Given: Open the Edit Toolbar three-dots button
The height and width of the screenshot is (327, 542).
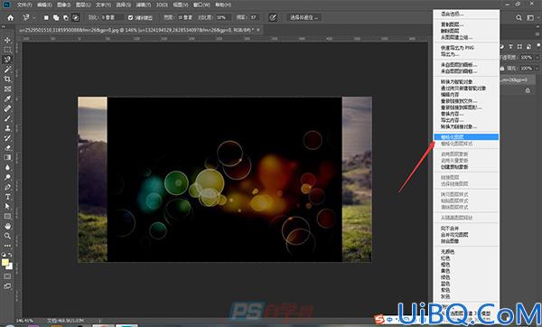Looking at the screenshot, I should pyautogui.click(x=7, y=246).
